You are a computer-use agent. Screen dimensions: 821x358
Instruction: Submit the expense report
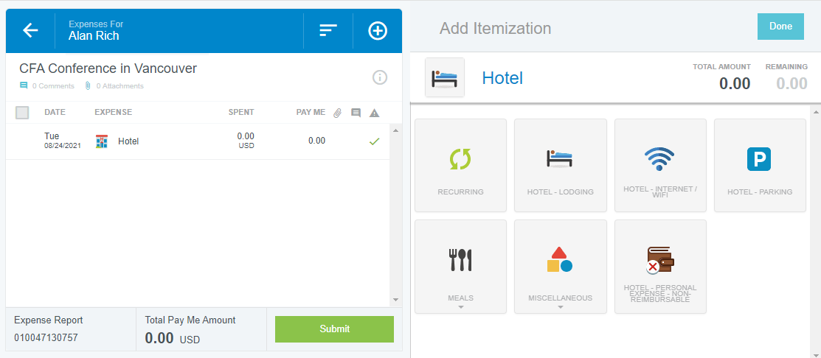coord(334,329)
